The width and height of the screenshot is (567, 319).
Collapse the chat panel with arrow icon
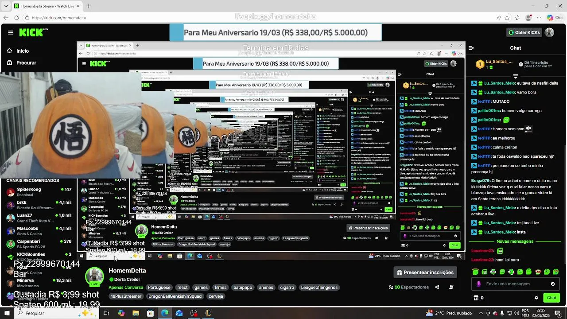(x=471, y=48)
